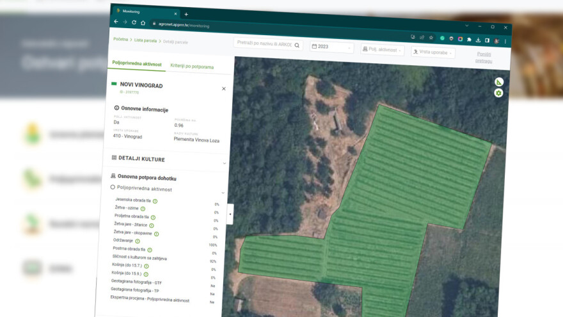Select the Poljoprivredna aktivnost radio button
The width and height of the screenshot is (563, 317).
[x=113, y=188]
